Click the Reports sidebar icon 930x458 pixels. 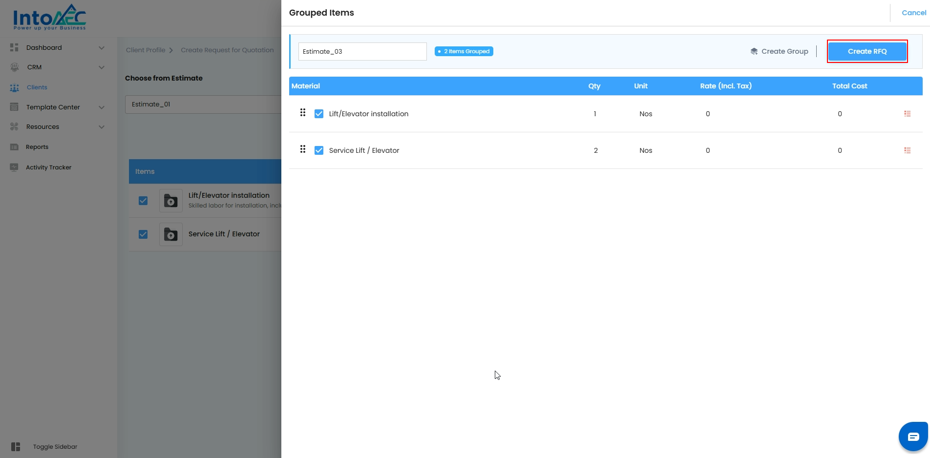point(14,147)
